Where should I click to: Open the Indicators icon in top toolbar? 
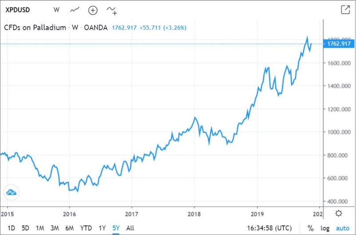pyautogui.click(x=111, y=10)
